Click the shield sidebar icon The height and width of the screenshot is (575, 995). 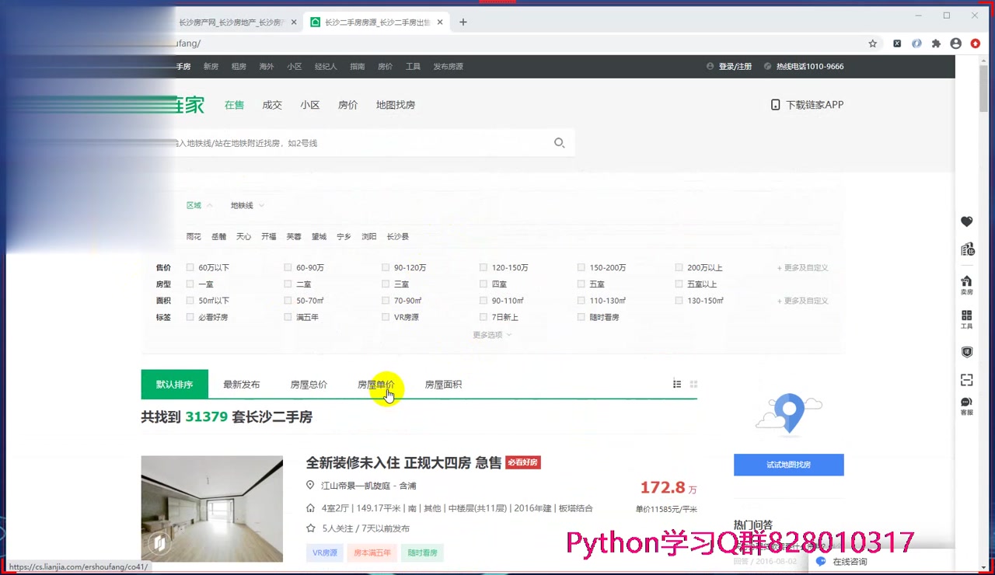click(x=966, y=352)
